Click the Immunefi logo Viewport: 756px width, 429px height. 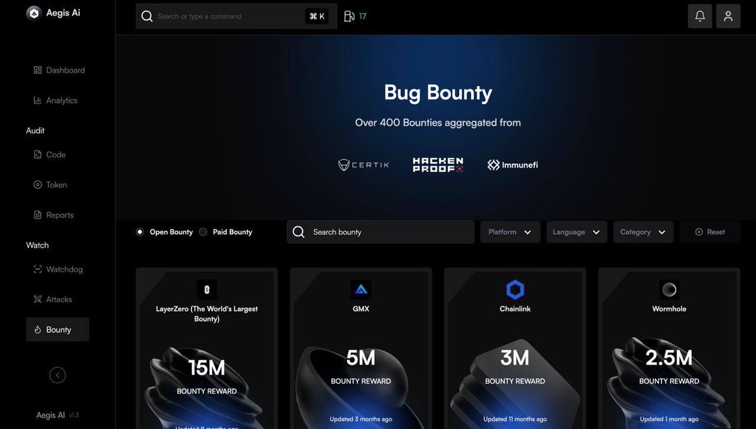(x=513, y=165)
